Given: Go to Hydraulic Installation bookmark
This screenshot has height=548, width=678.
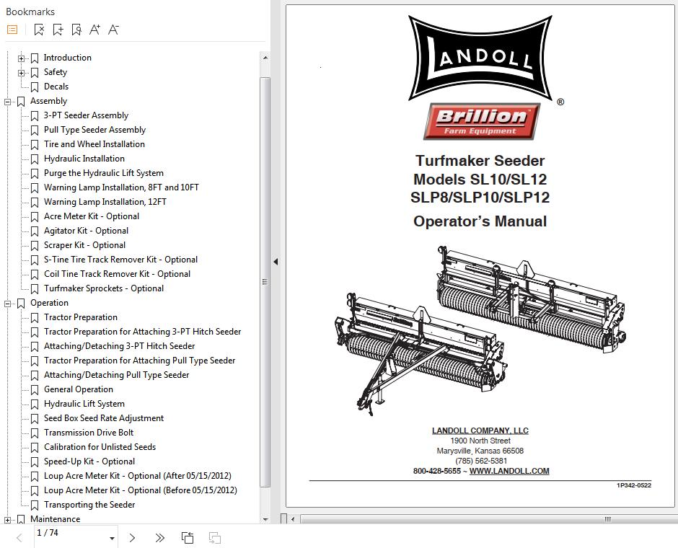Looking at the screenshot, I should (x=84, y=159).
